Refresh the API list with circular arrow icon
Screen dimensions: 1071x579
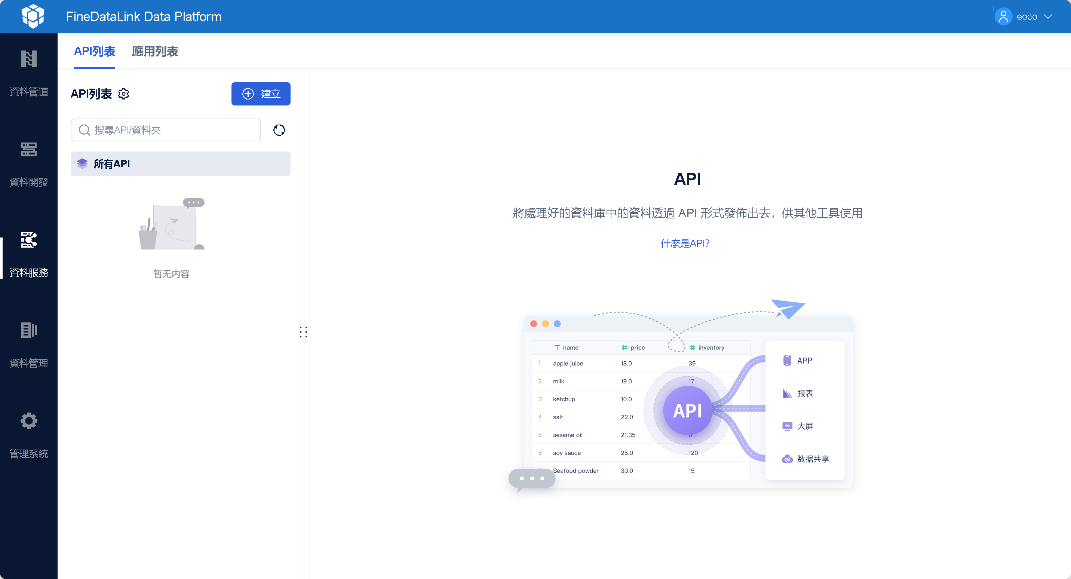[279, 130]
